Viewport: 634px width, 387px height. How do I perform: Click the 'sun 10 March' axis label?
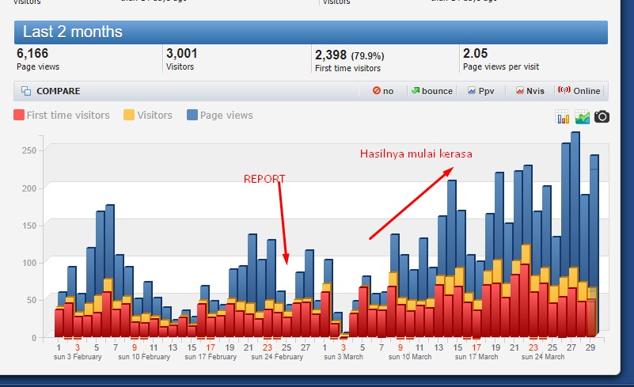pyautogui.click(x=410, y=357)
